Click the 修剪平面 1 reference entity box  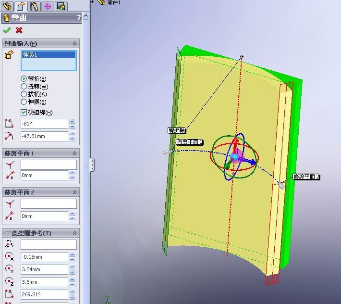pos(49,165)
